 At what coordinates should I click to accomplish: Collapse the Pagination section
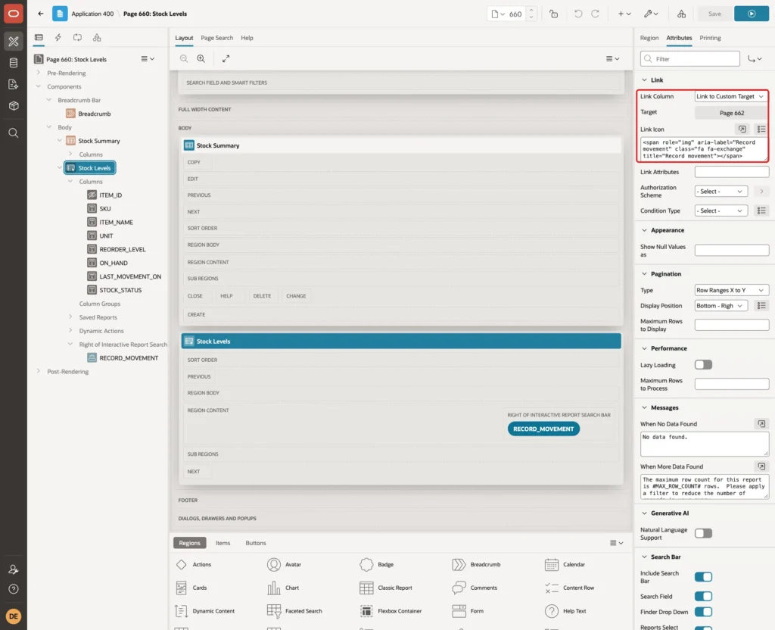point(644,273)
